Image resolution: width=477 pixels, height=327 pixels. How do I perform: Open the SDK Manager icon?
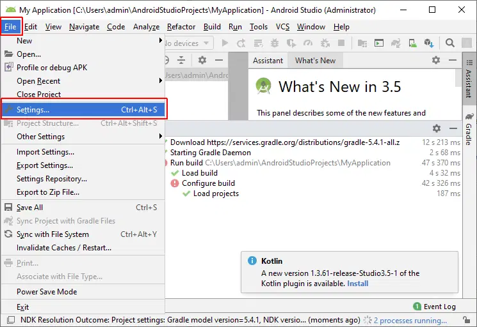pos(429,43)
